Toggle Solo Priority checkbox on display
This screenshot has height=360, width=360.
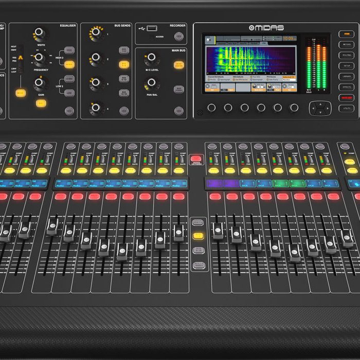[x=268, y=80]
